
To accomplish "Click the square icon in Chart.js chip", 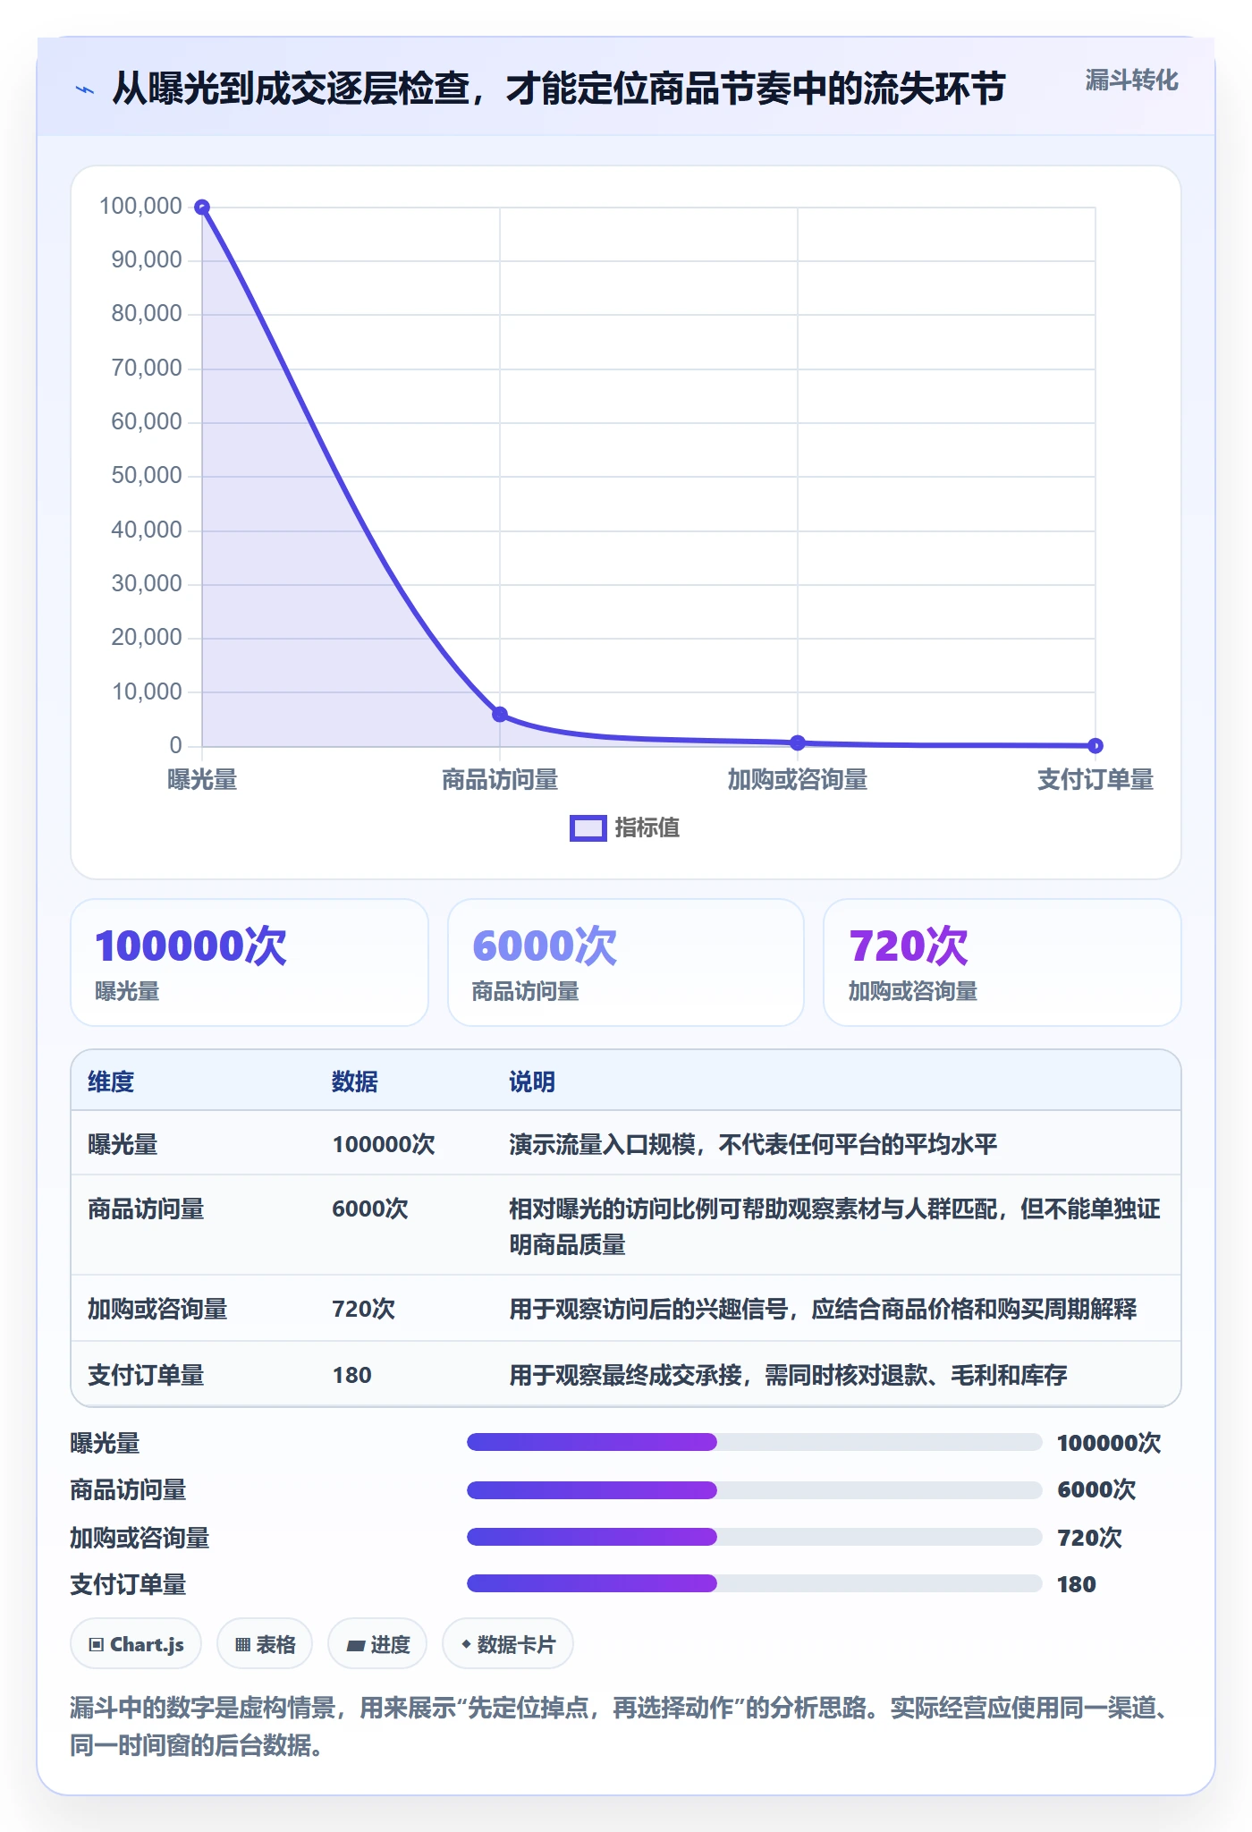I will coord(97,1645).
